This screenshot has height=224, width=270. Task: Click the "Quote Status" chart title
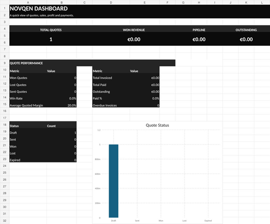[157, 125]
